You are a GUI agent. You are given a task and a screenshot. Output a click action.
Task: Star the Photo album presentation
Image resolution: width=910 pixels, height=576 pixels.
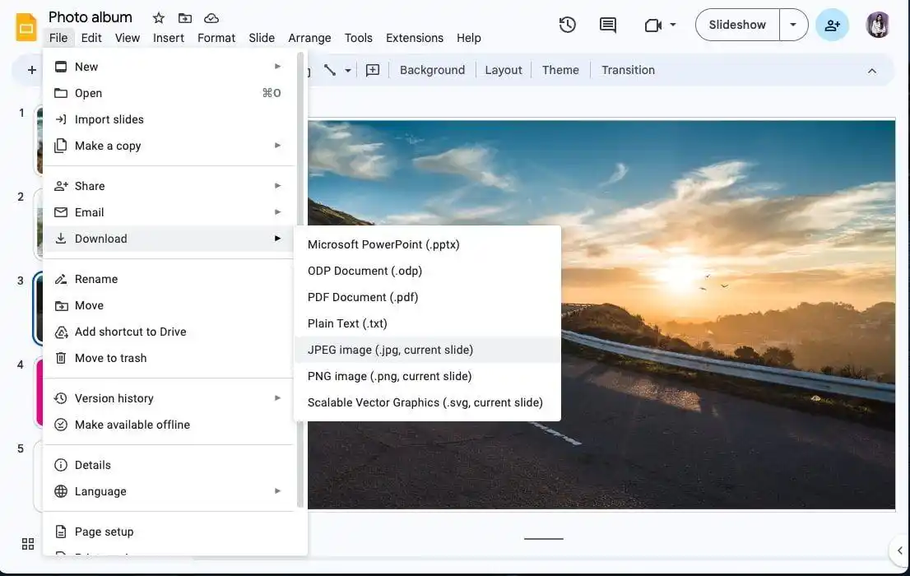coord(159,17)
